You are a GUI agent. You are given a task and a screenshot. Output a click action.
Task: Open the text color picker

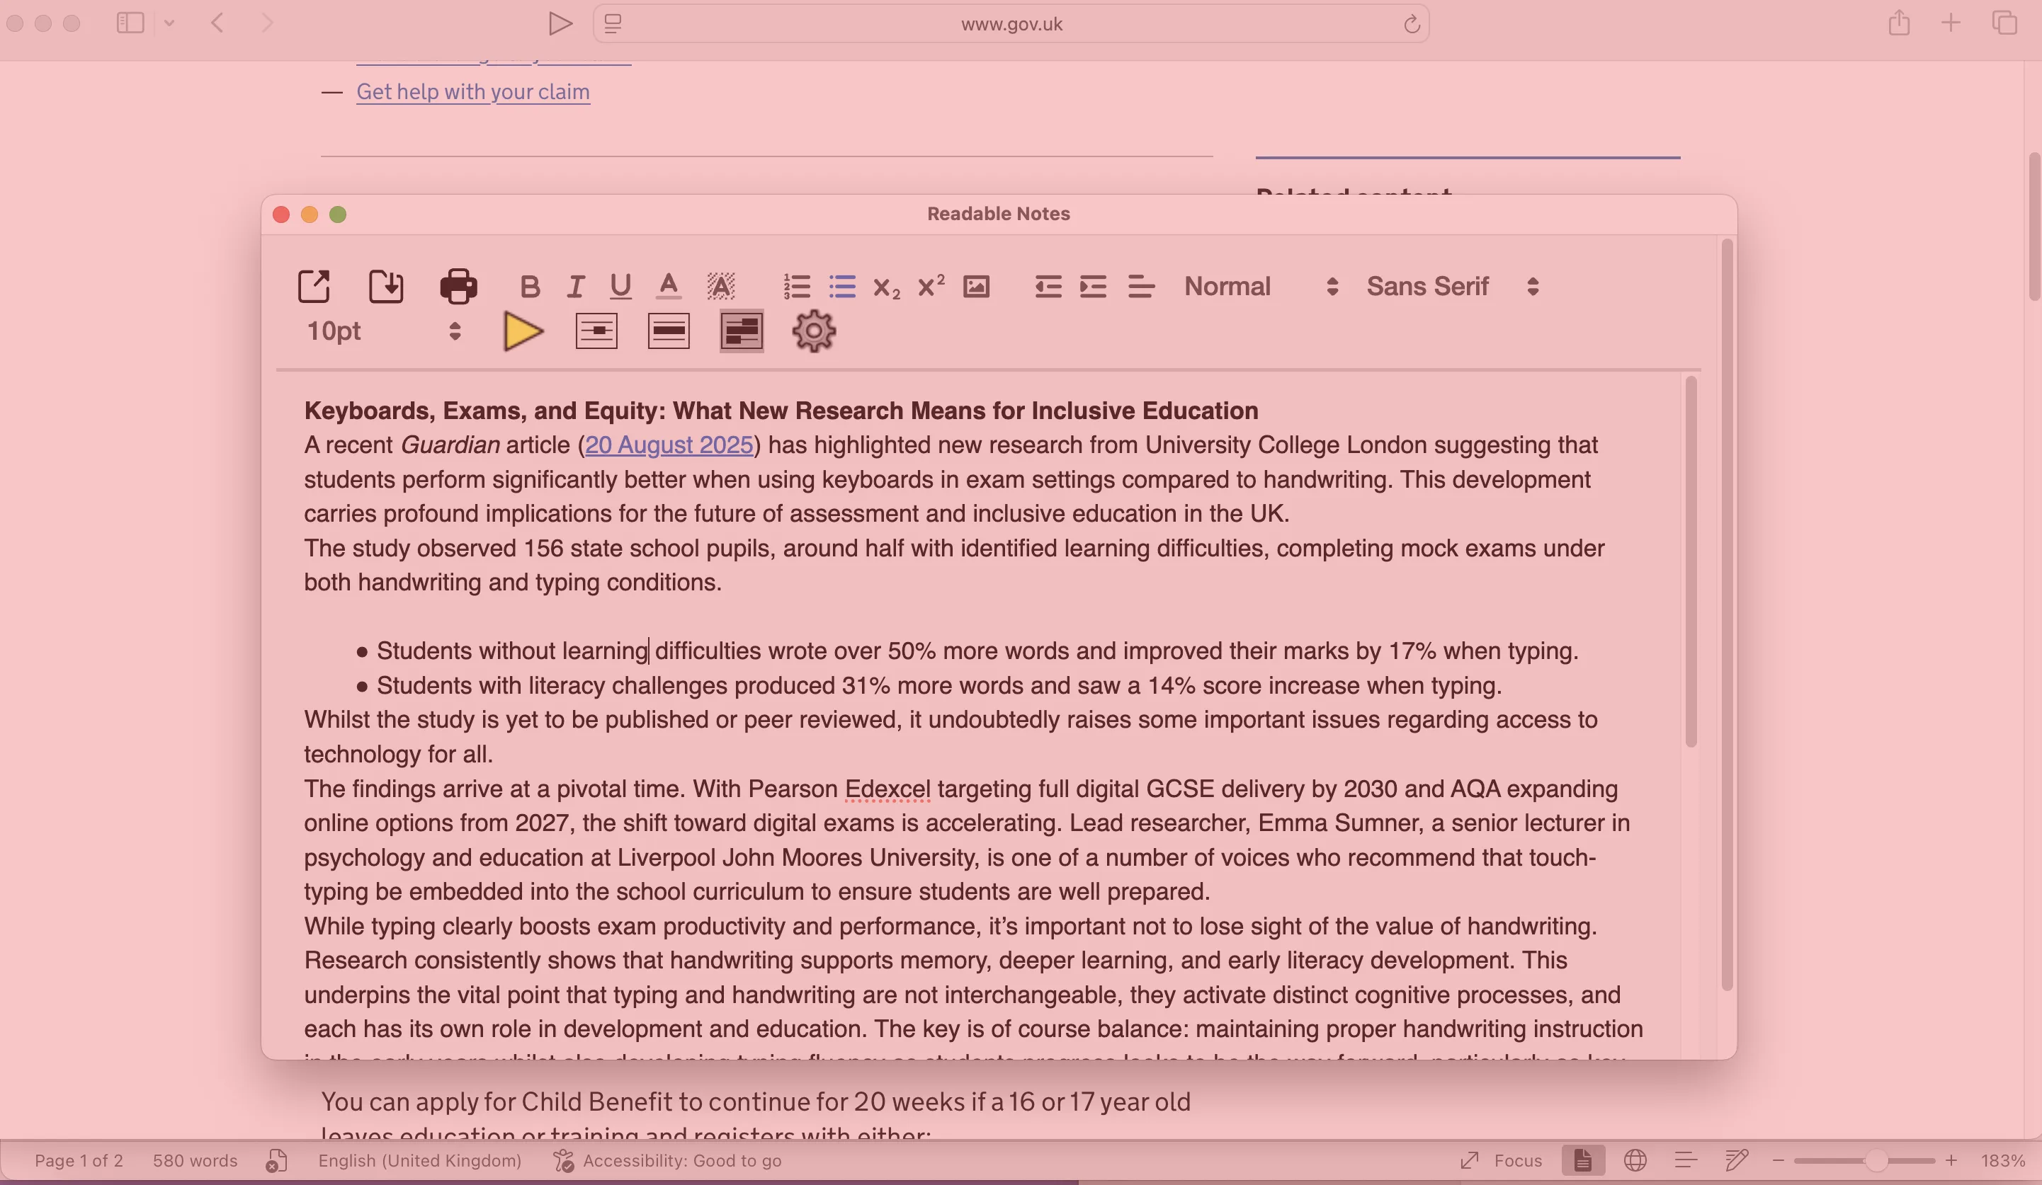point(668,286)
